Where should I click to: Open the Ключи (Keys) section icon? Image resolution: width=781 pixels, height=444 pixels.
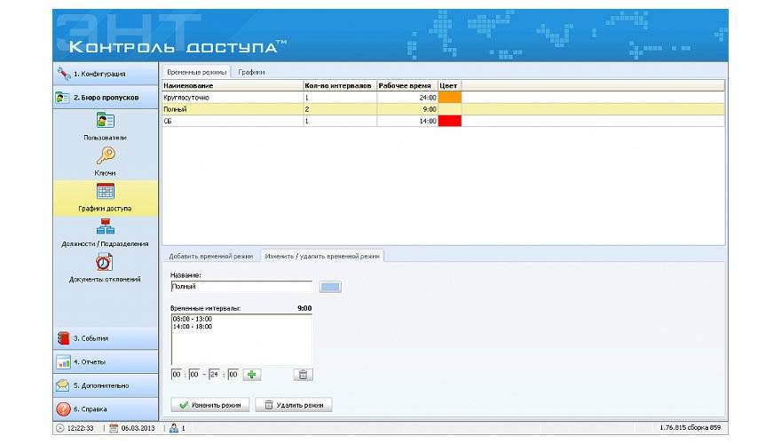point(105,155)
